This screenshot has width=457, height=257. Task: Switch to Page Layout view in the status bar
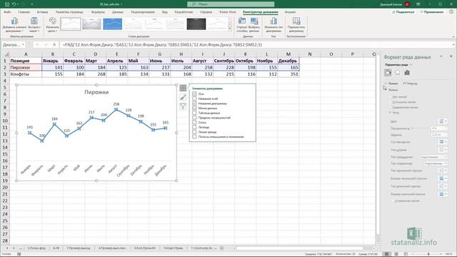tap(396, 254)
